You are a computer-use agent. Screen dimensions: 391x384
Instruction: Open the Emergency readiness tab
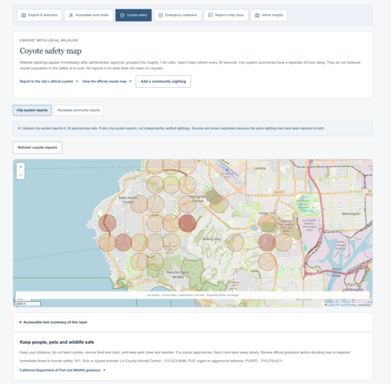(177, 15)
